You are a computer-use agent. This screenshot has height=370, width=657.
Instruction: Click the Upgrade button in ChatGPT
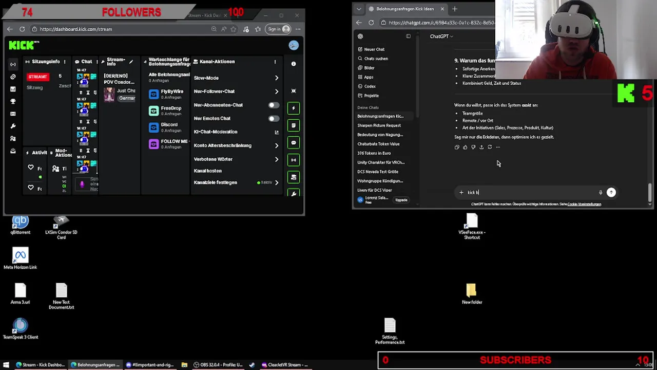[x=401, y=200]
